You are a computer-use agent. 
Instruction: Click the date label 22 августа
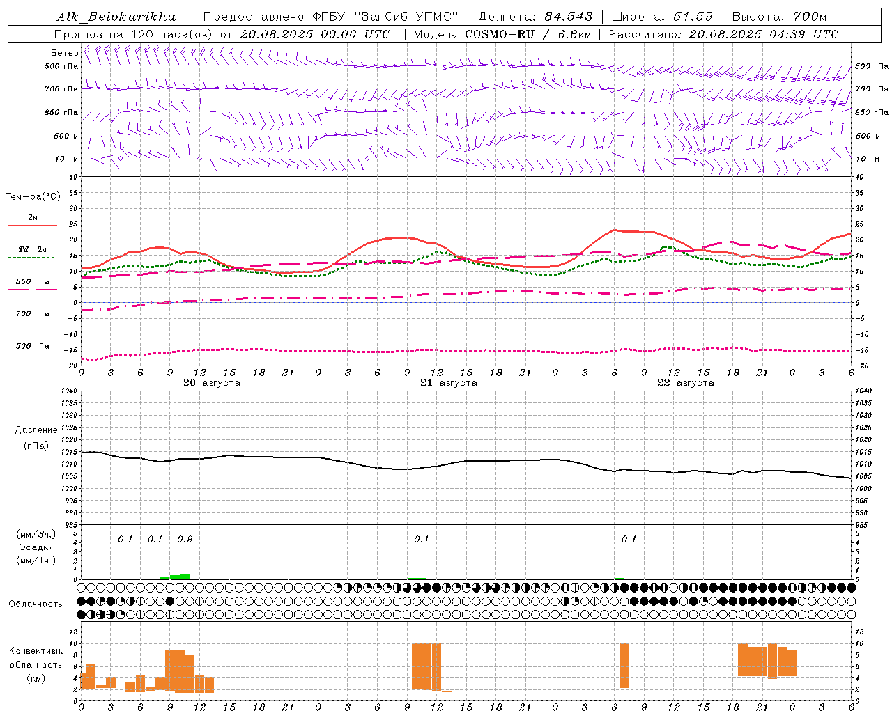point(686,383)
